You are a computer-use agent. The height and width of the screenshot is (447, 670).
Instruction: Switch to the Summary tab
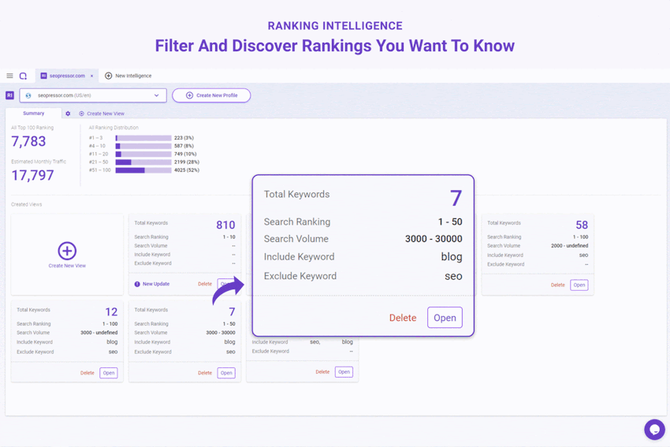34,114
